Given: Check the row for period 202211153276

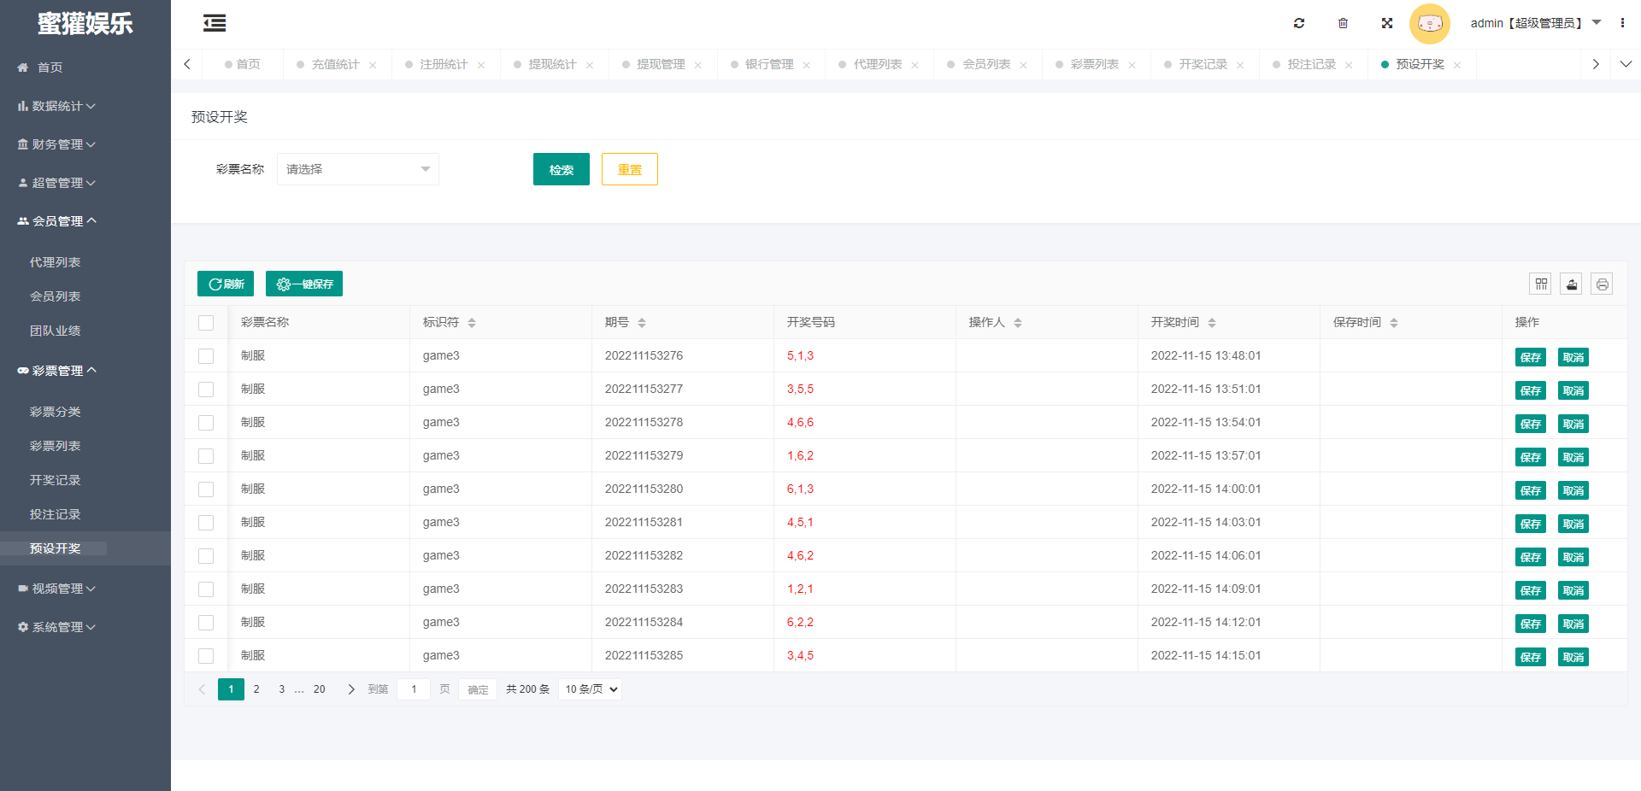Looking at the screenshot, I should click(x=206, y=356).
